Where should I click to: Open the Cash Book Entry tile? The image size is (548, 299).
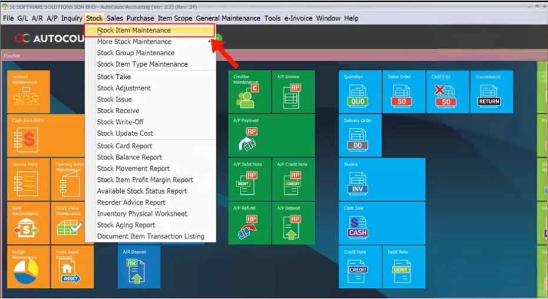46,135
